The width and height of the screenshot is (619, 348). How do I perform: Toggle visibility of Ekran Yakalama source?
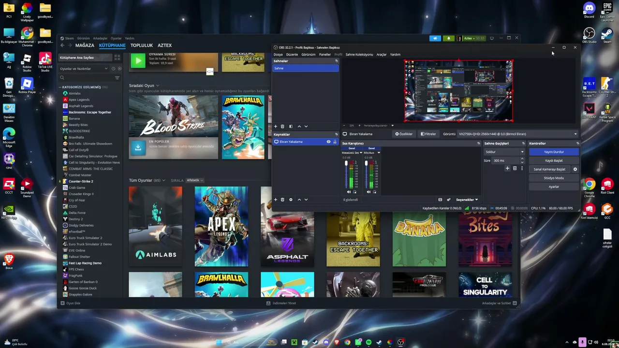tap(328, 142)
